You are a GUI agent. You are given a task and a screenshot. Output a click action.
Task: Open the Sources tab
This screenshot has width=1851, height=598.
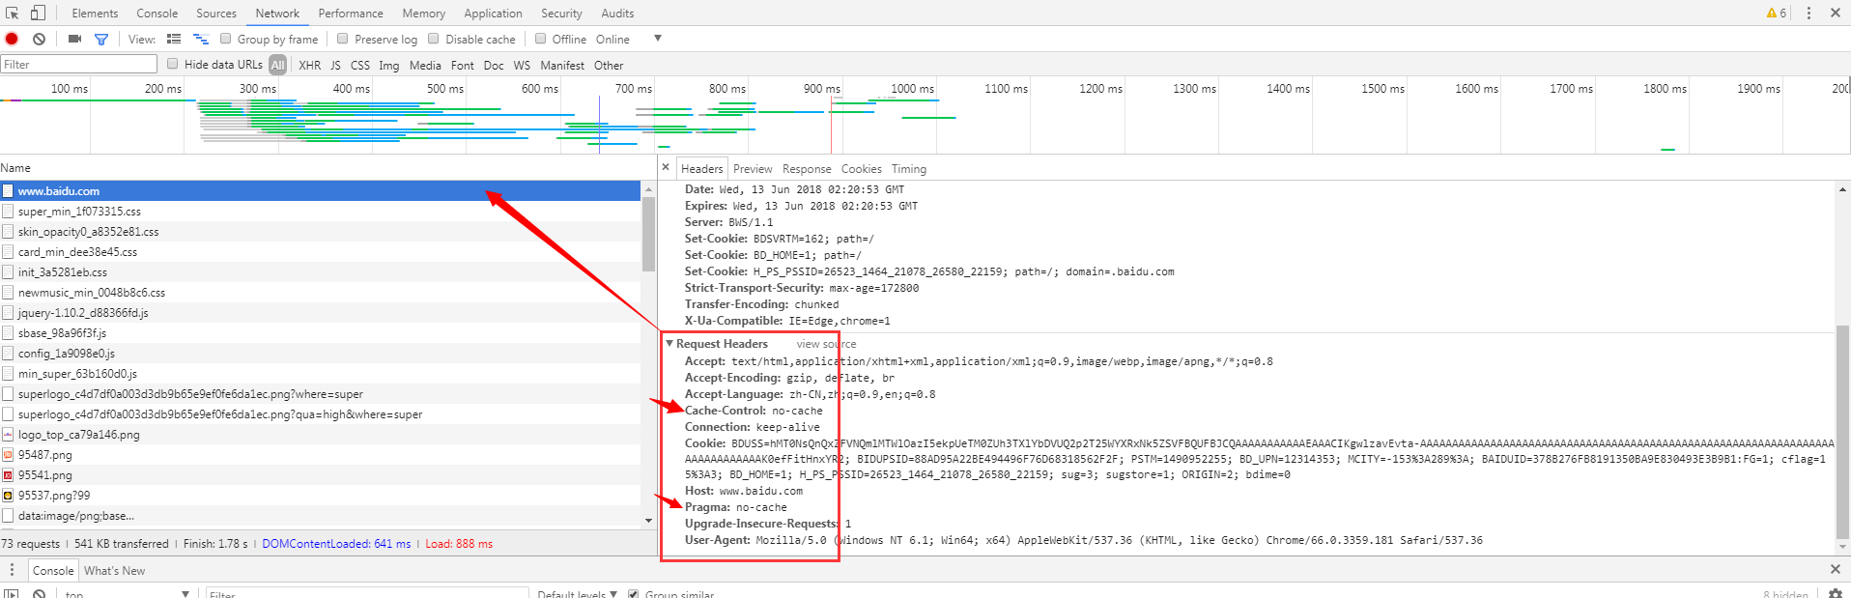216,13
